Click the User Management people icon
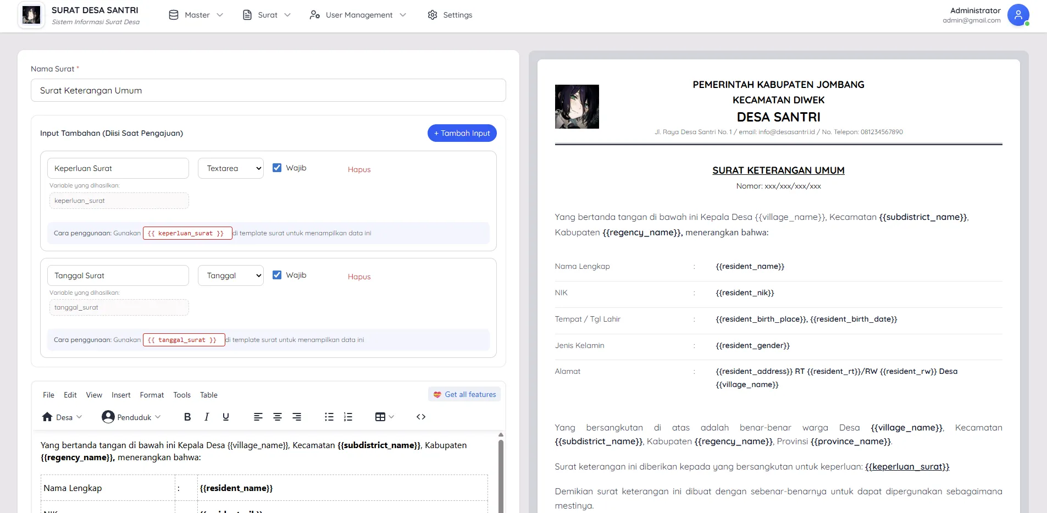The image size is (1047, 513). (x=315, y=15)
